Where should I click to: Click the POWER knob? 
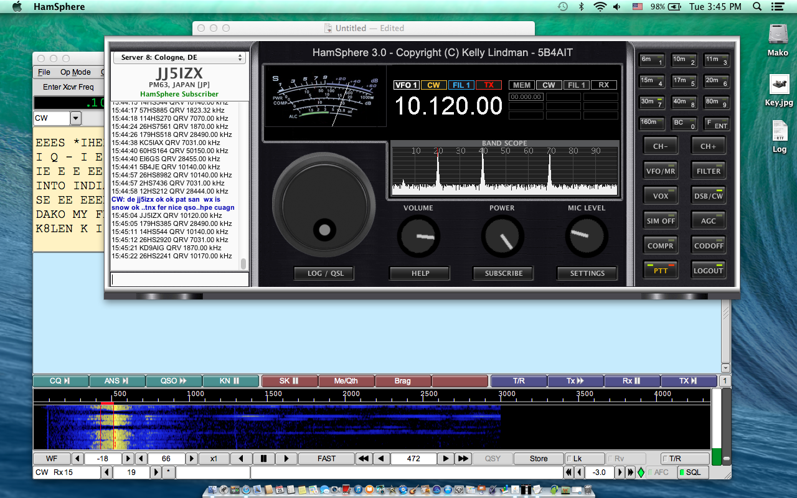pyautogui.click(x=502, y=237)
